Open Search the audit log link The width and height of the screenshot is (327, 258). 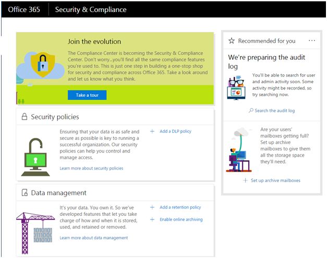(x=275, y=111)
